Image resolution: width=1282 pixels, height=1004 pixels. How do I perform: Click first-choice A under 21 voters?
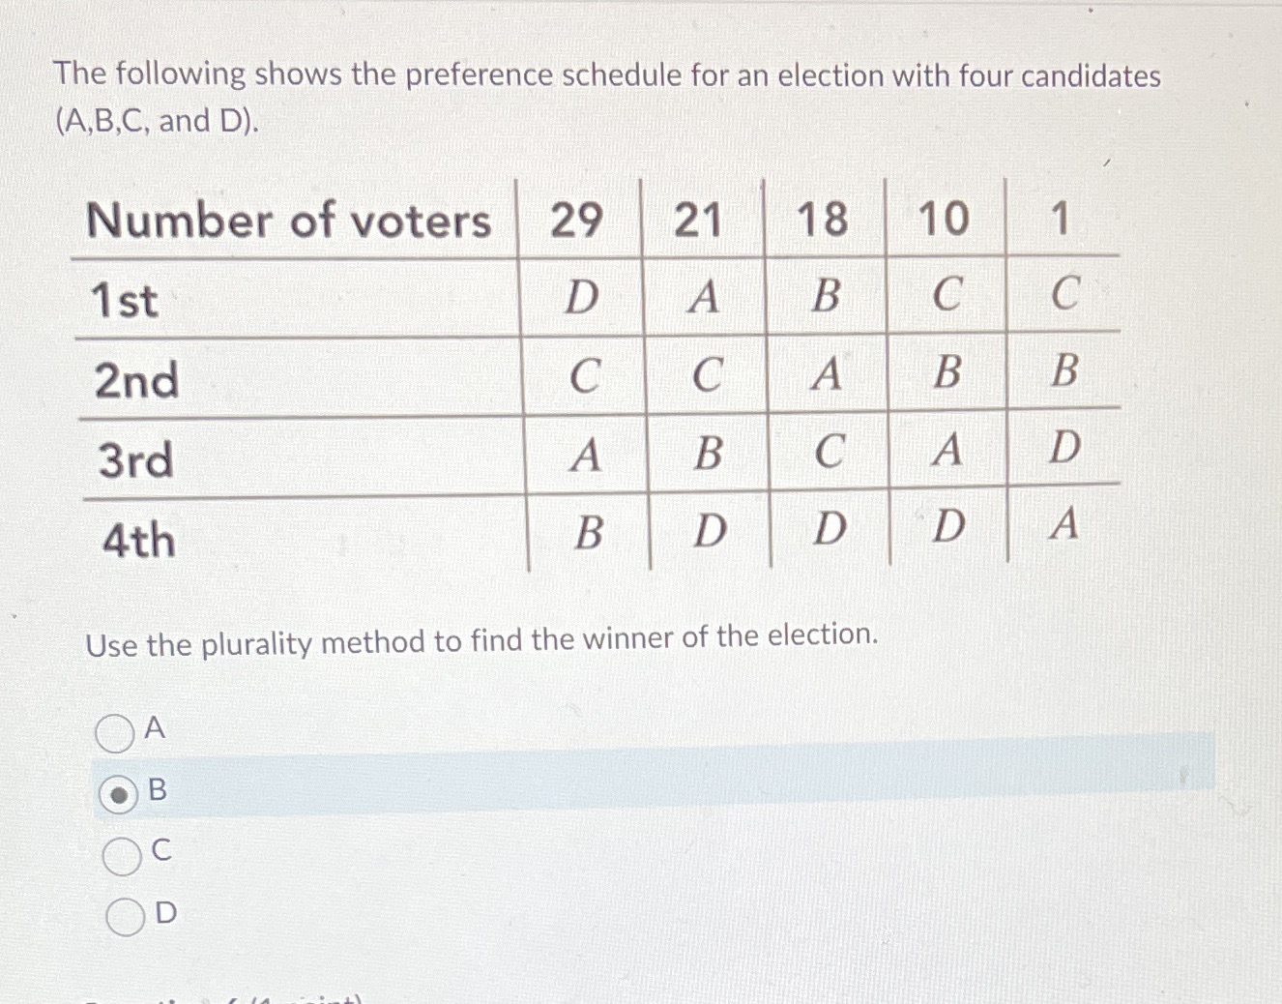(704, 297)
